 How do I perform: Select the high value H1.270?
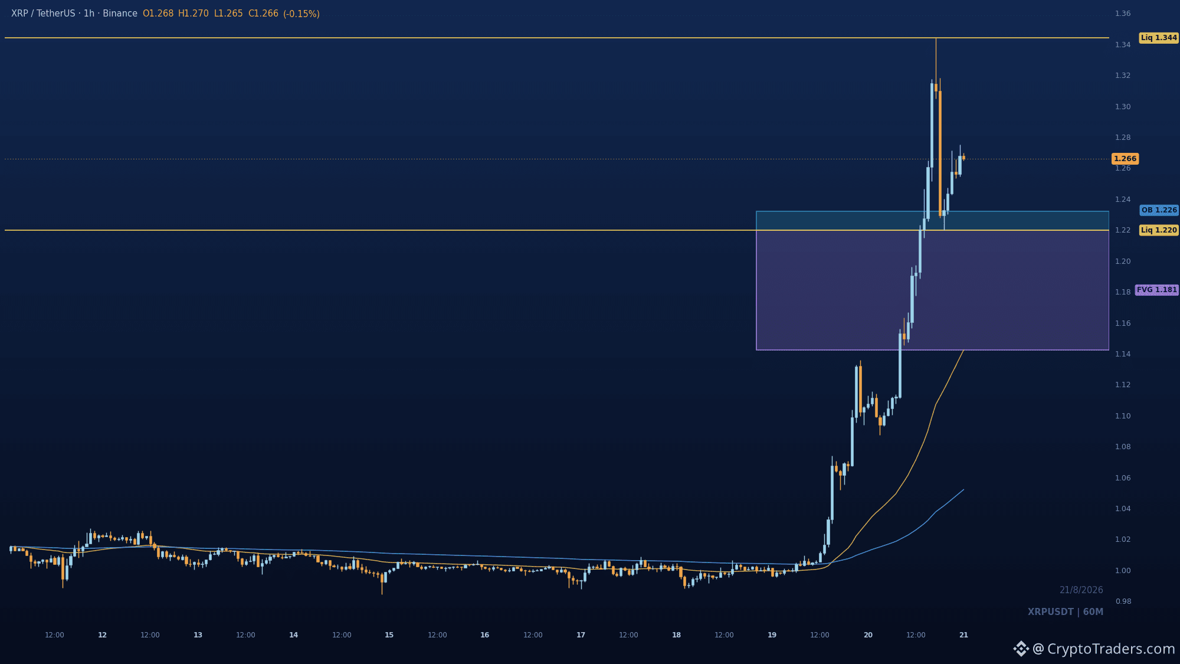tap(194, 14)
